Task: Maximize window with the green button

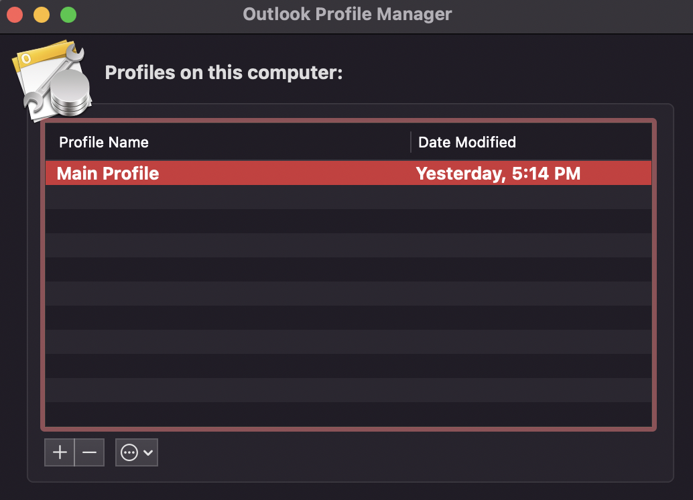Action: tap(68, 14)
